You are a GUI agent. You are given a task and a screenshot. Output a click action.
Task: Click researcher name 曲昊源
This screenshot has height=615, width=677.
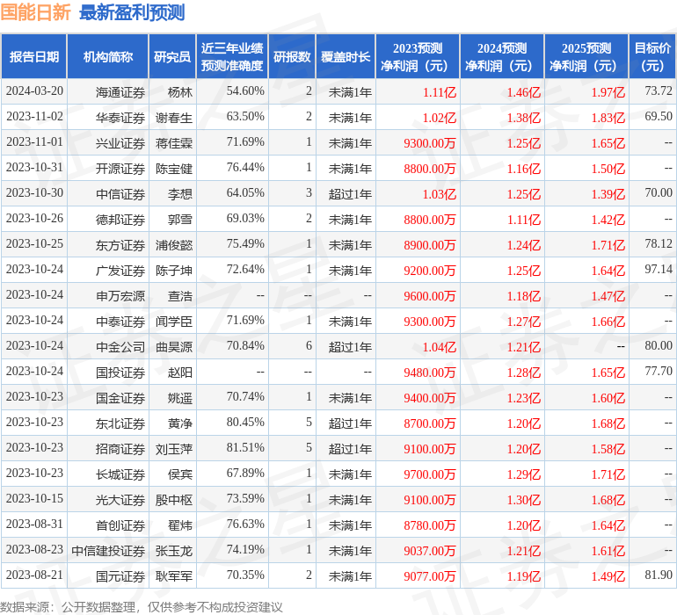(174, 346)
